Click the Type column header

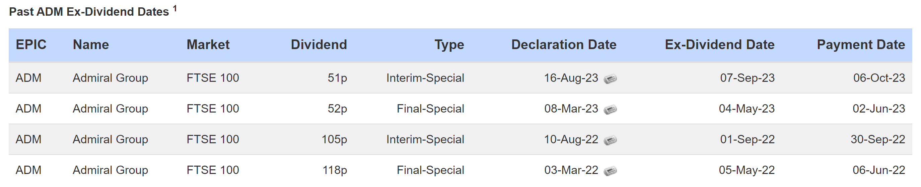(449, 45)
